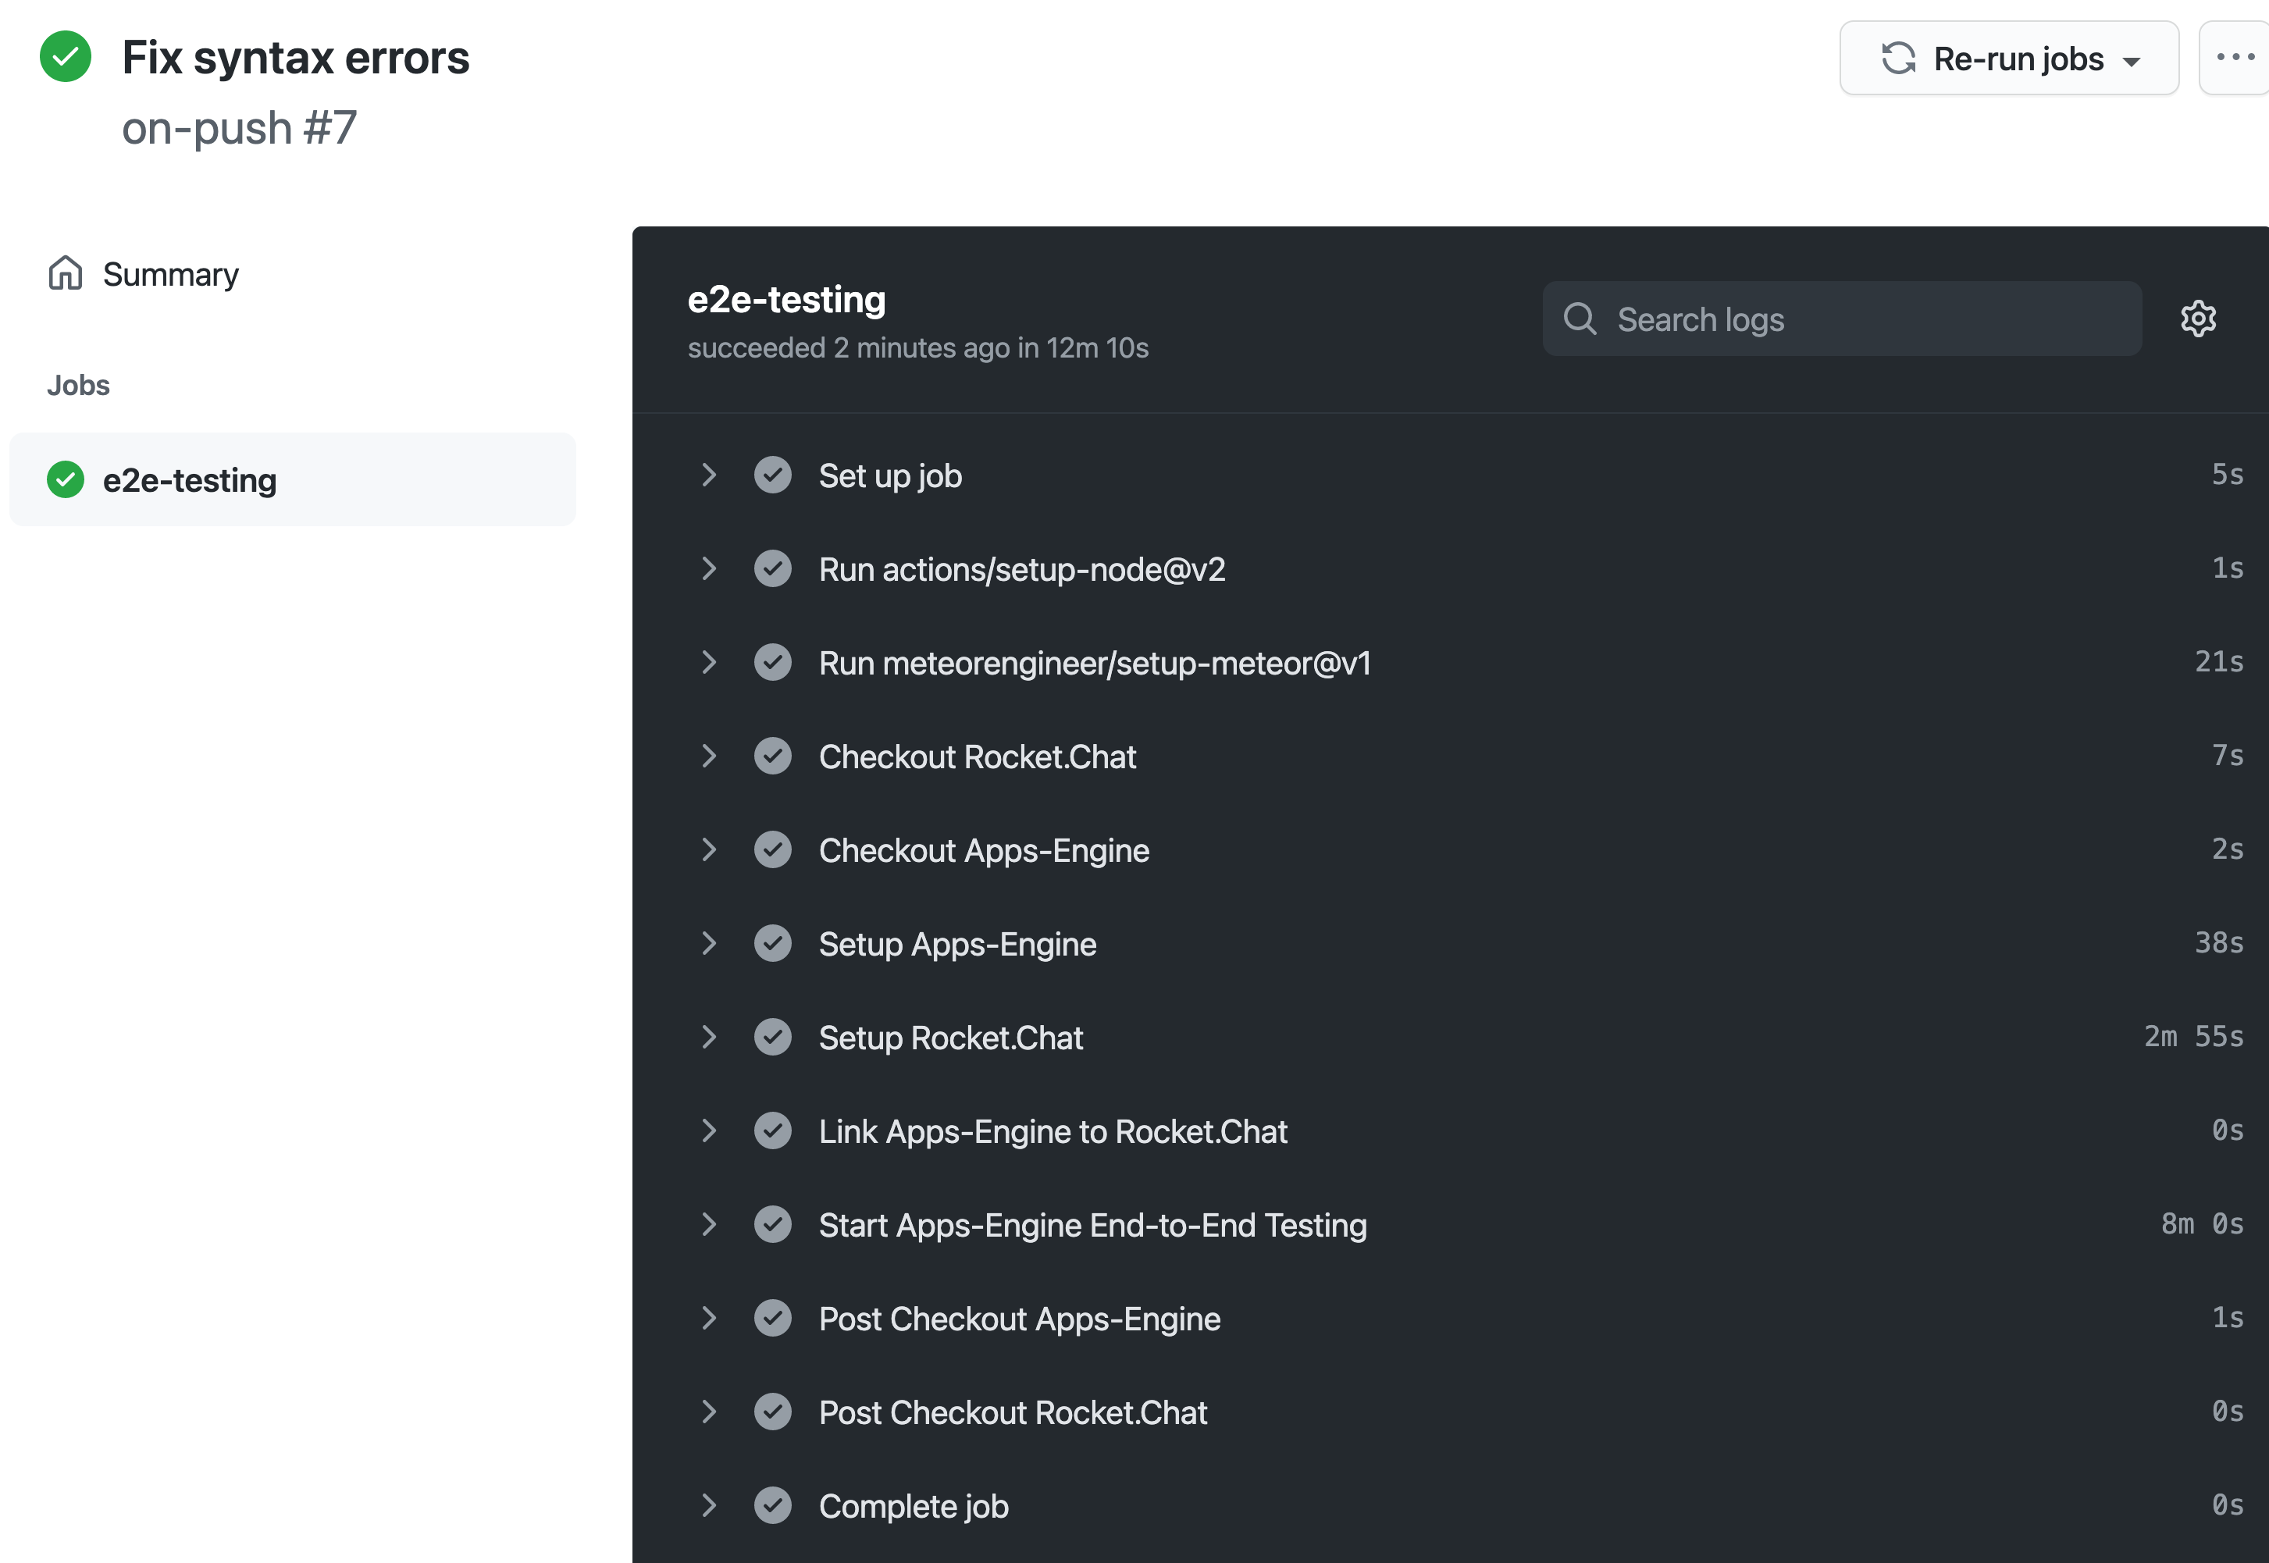2269x1563 pixels.
Task: Click the Post Checkout Apps-Engine step label
Action: [1020, 1318]
